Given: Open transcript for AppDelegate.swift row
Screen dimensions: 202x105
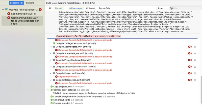Looking at the screenshot, I should (195, 47).
